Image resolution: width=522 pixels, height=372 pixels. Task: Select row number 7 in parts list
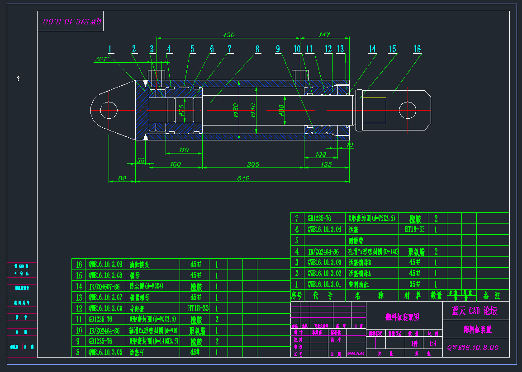pyautogui.click(x=297, y=219)
